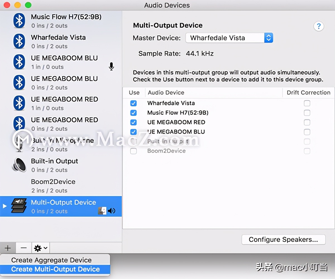The image size is (335, 279).
Task: Select Multi-Output Device in sidebar
Action: 61,206
